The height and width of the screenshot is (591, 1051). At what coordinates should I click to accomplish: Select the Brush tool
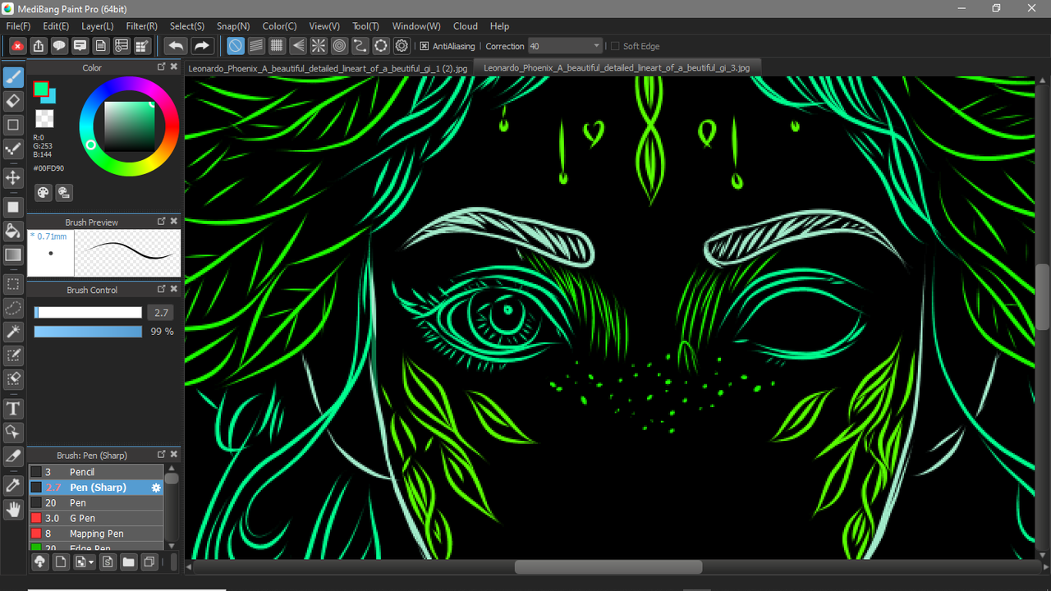coord(13,77)
